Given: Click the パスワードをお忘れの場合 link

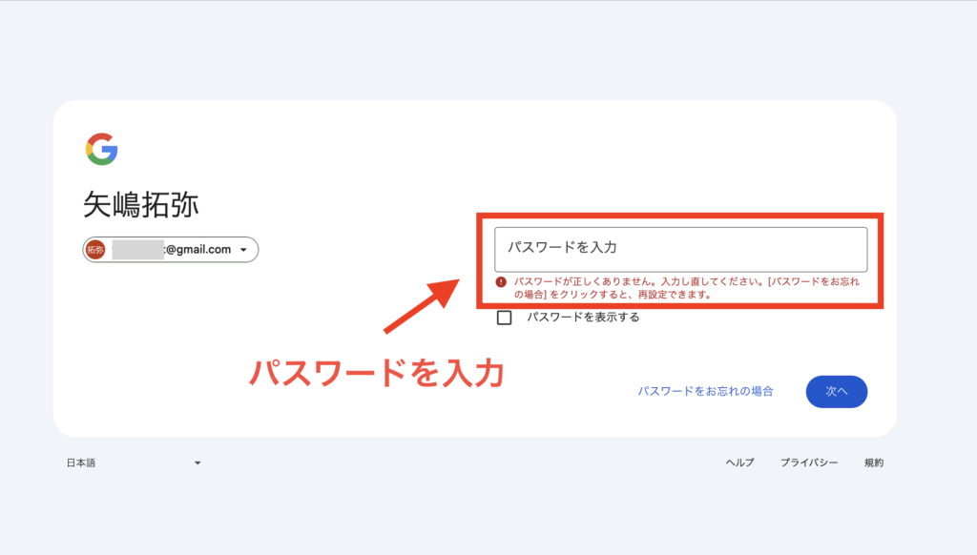Looking at the screenshot, I should pyautogui.click(x=705, y=391).
